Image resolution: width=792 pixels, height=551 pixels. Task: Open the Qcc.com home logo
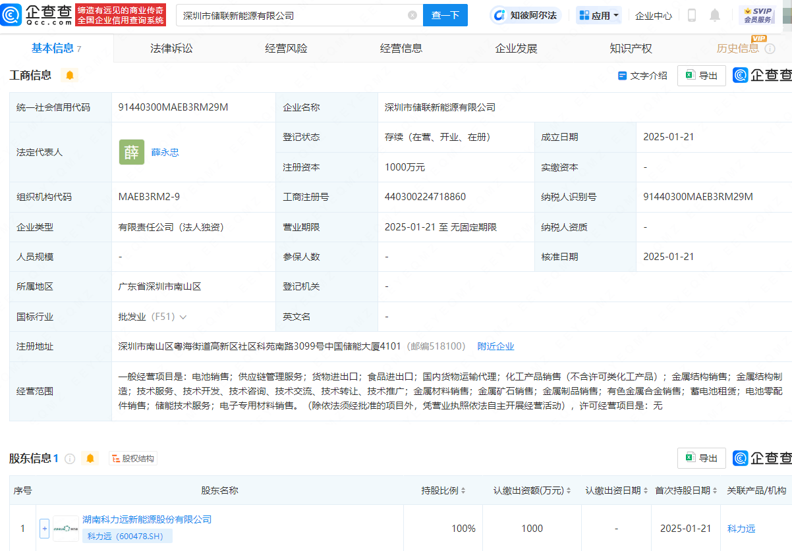pyautogui.click(x=36, y=14)
